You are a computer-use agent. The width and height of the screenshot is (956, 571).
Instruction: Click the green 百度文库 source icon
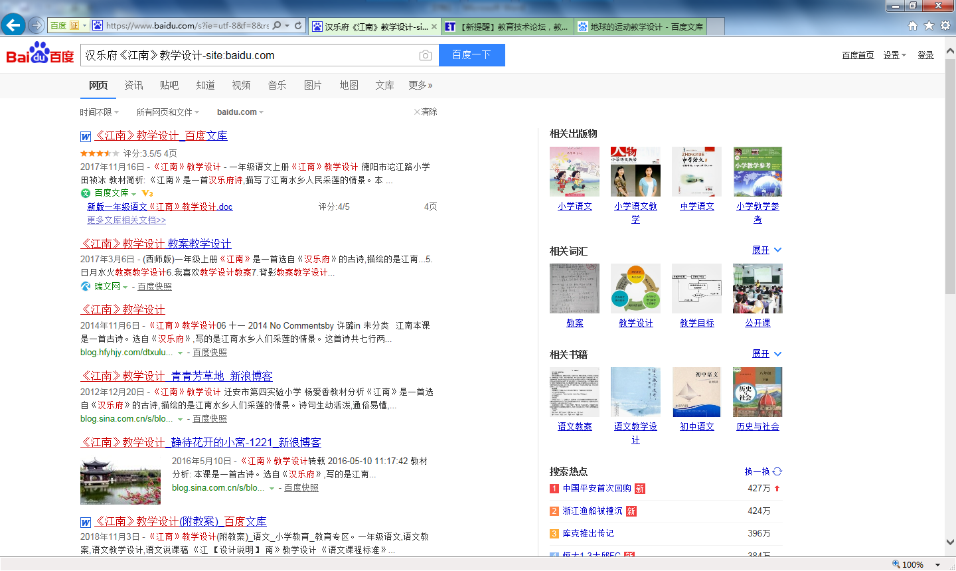(x=86, y=193)
